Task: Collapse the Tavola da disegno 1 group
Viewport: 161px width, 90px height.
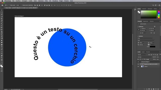Action: tap(140, 62)
